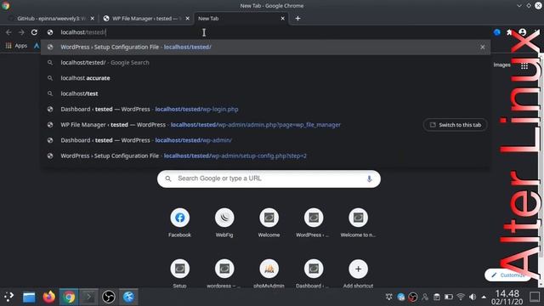Open OBS Studio from the taskbar
The width and height of the screenshot is (544, 306).
click(x=109, y=297)
